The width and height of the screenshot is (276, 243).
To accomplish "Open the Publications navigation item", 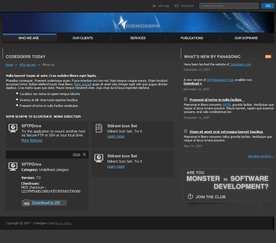I will tap(192, 38).
